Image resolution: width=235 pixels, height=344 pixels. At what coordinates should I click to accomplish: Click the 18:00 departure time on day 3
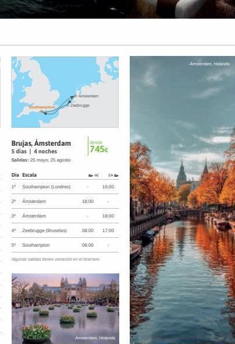click(x=108, y=216)
